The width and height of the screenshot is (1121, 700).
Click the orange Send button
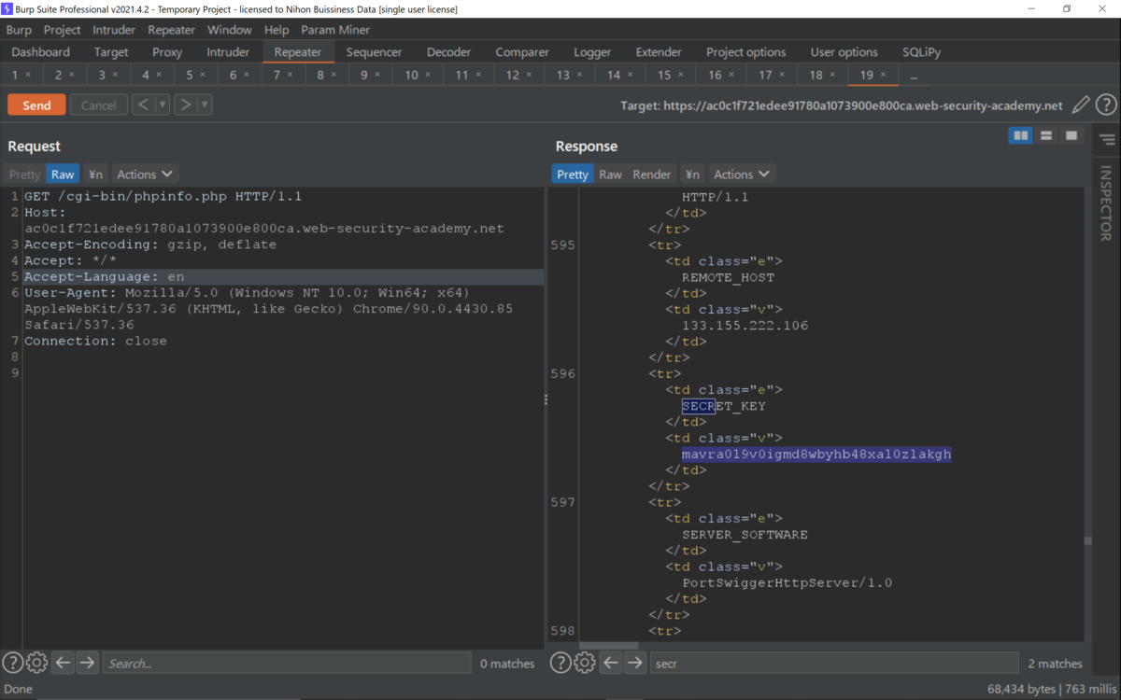(36, 105)
